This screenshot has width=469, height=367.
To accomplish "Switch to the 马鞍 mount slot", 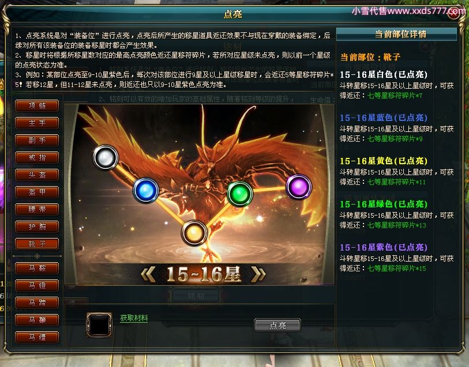I will pyautogui.click(x=37, y=268).
